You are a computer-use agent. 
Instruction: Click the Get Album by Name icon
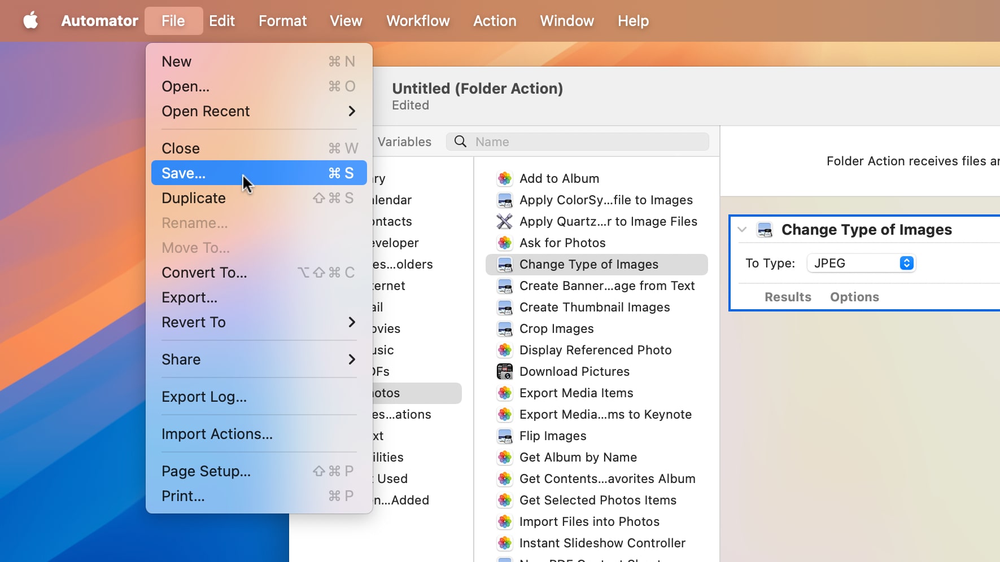[504, 458]
